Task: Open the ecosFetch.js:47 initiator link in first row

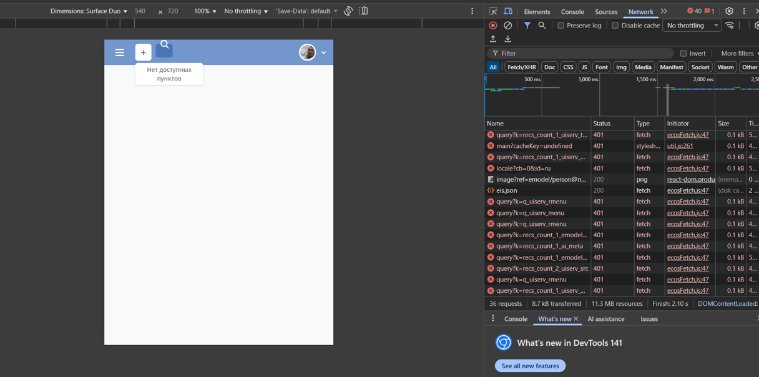Action: coord(687,135)
